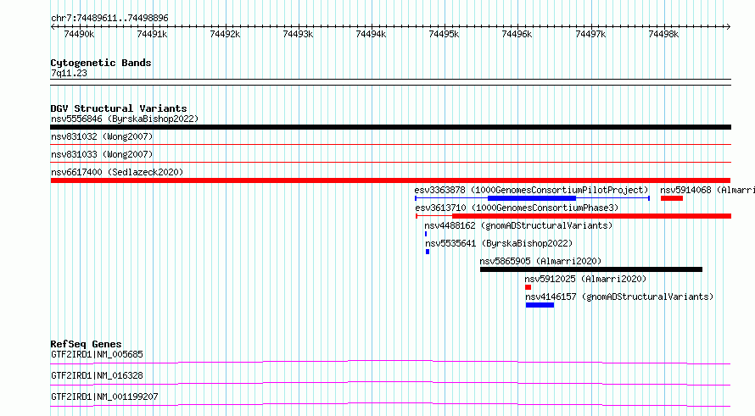The height and width of the screenshot is (416, 755).
Task: Click the 74496k ruler tick label
Action: pos(517,34)
